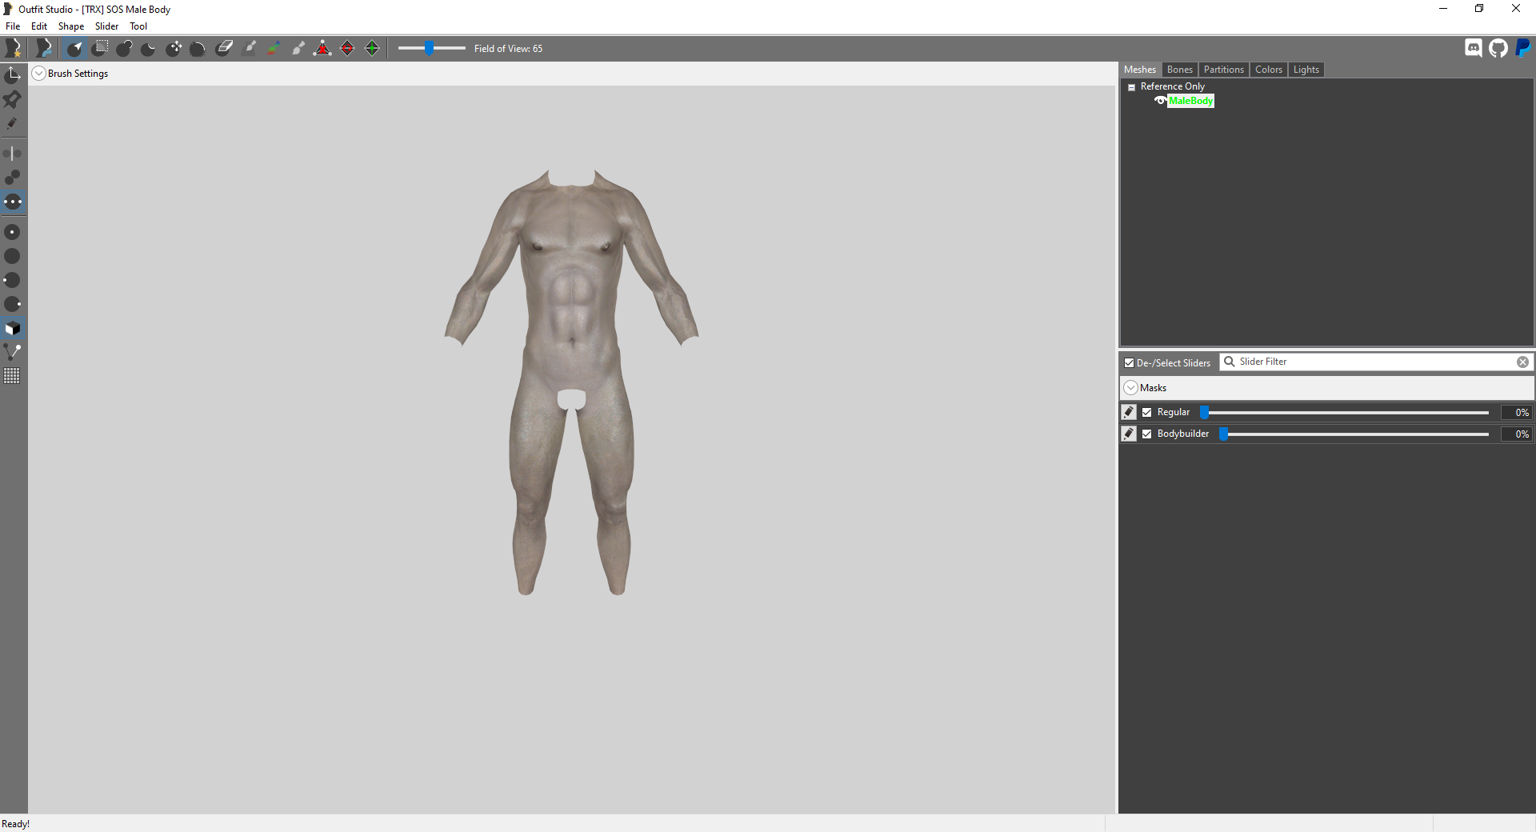Toggle the Pivot pushpin tool
Viewport: 1536px width, 832px height.
pos(13,99)
